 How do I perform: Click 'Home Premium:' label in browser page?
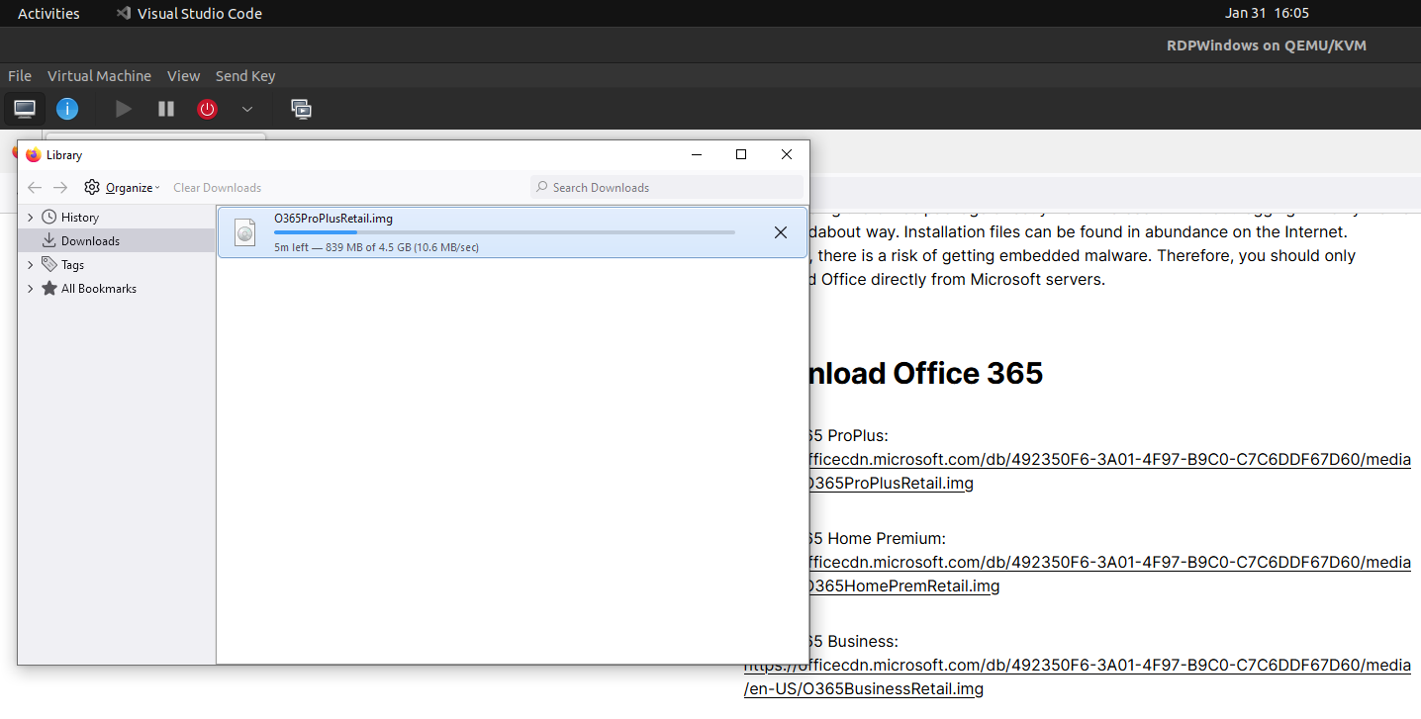tap(887, 539)
